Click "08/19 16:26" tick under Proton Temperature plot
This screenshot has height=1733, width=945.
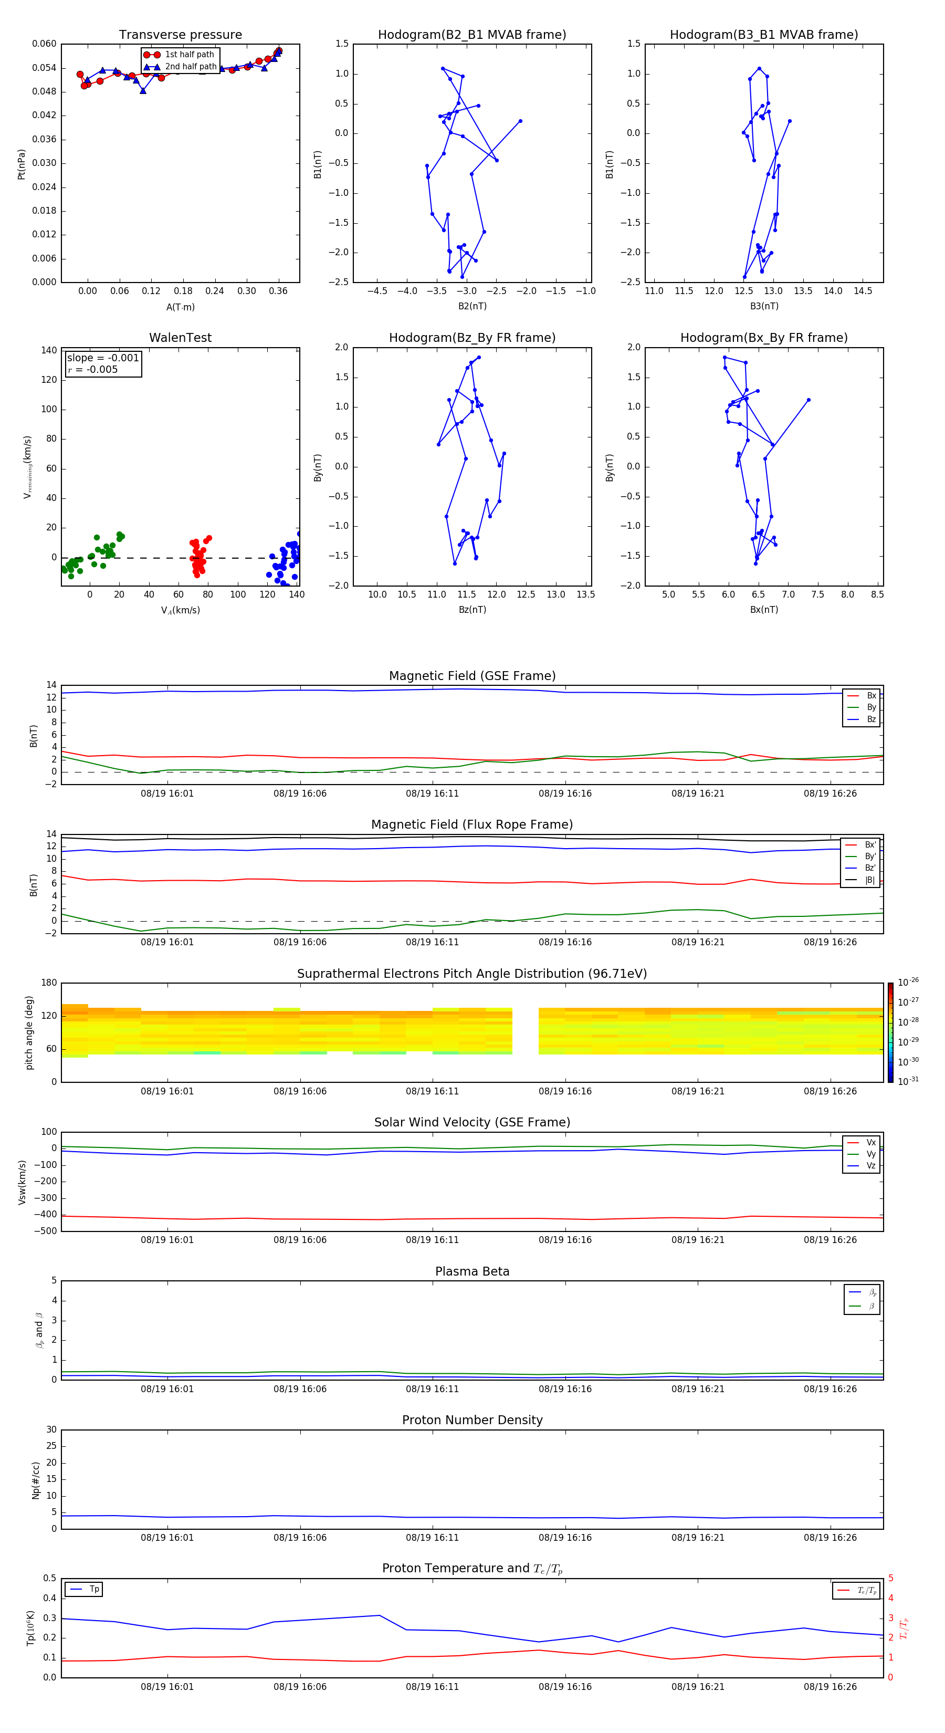pos(830,1687)
